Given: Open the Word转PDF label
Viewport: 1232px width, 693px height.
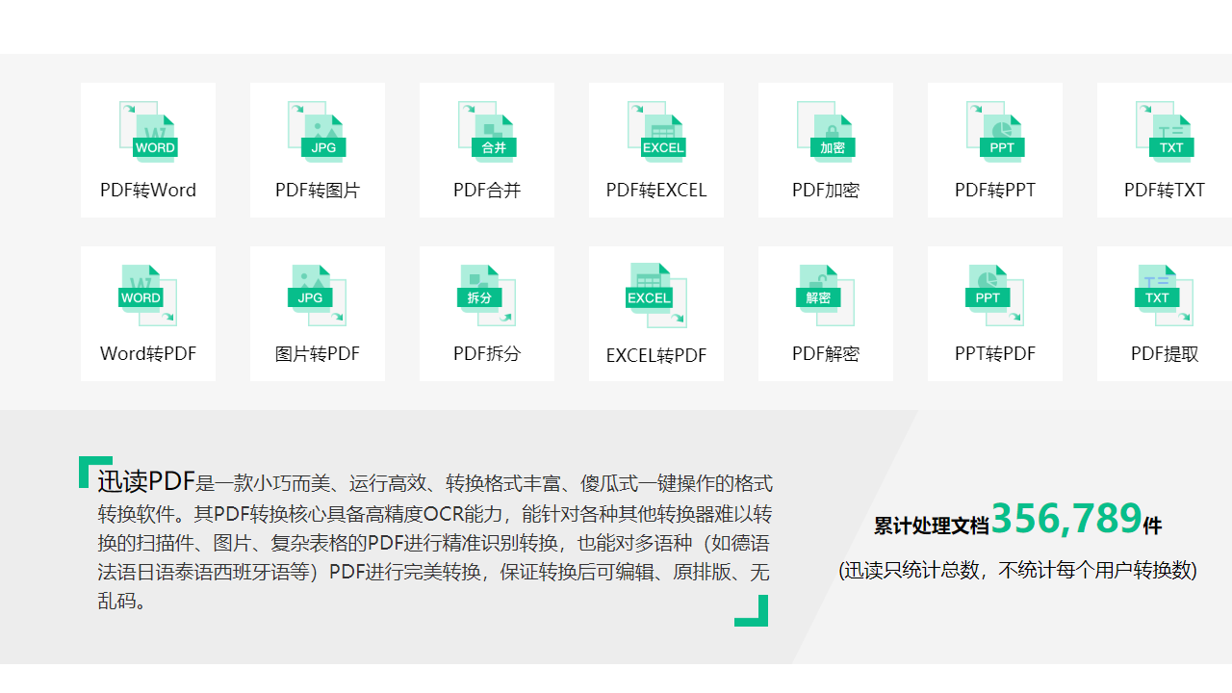Looking at the screenshot, I should click(x=148, y=353).
